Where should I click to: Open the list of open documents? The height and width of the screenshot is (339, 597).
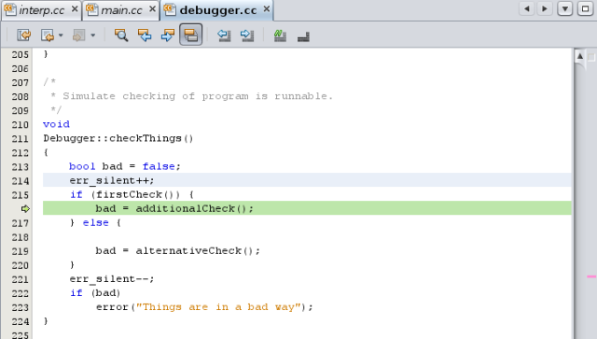point(565,8)
